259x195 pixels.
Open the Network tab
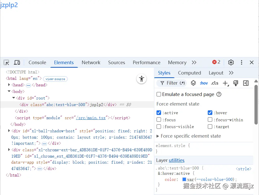click(x=91, y=62)
